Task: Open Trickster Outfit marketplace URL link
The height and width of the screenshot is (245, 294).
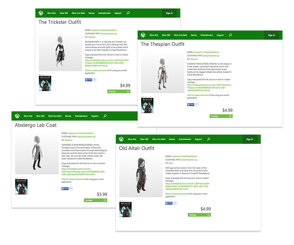Action: (x=107, y=63)
